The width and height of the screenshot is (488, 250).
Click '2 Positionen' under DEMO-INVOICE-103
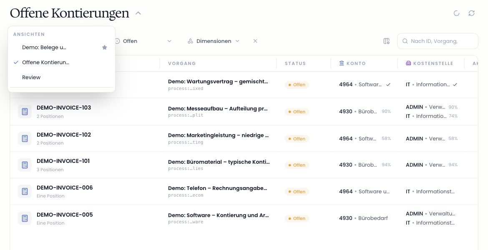(x=50, y=116)
